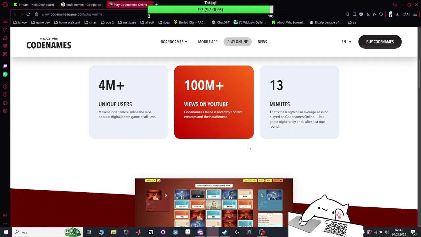Image resolution: width=421 pixels, height=237 pixels.
Task: Open Logitech G HUB from the taskbar
Action: [x=237, y=232]
